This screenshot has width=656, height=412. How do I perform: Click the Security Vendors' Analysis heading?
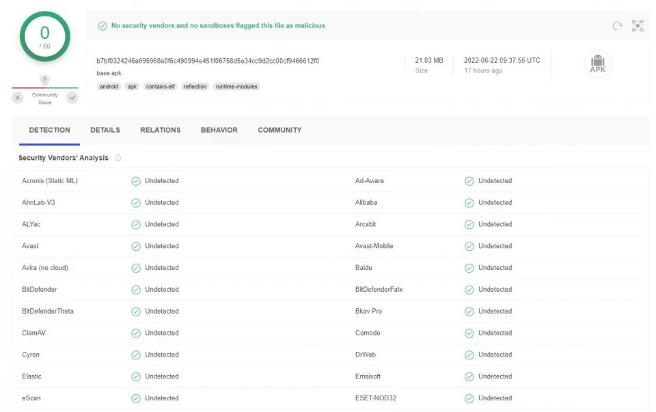click(63, 158)
